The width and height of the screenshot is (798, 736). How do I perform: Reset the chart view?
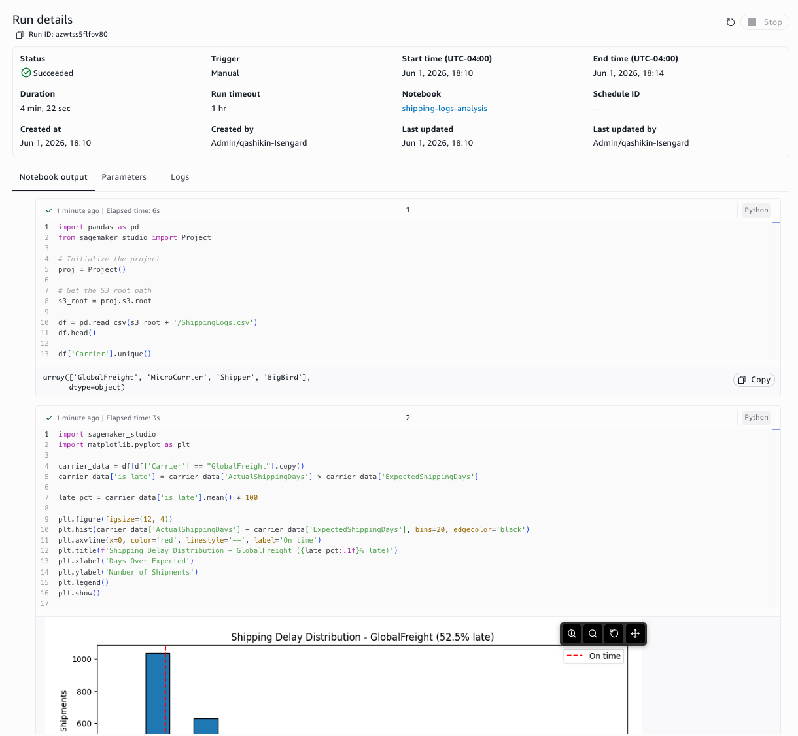(x=614, y=633)
